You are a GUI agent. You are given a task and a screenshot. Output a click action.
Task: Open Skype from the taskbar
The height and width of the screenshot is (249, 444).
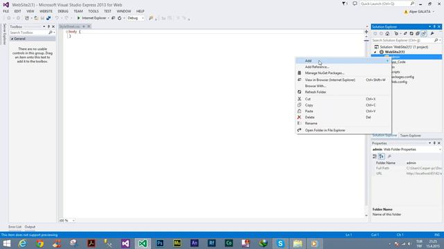(x=280, y=243)
